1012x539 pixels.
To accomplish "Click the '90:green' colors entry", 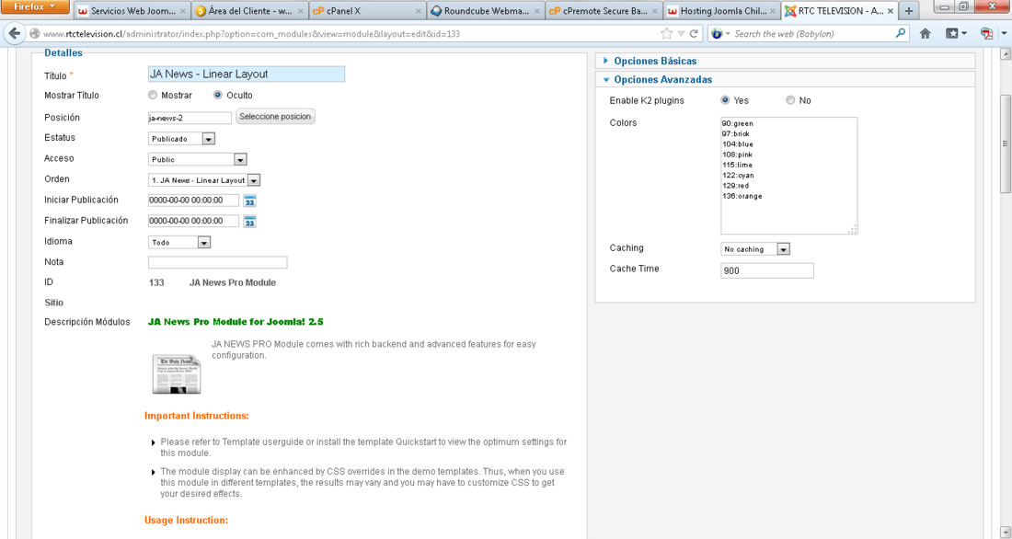I will click(x=738, y=124).
